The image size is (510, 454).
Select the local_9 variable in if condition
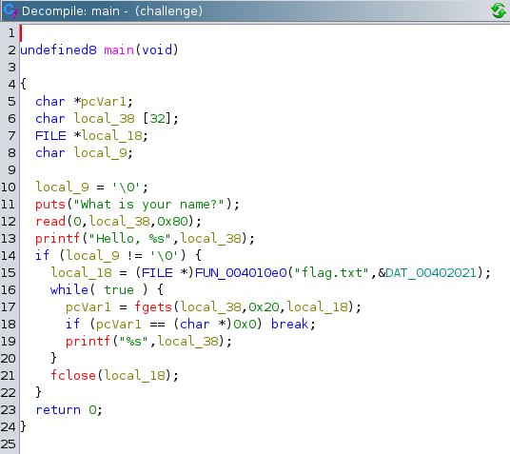pos(92,255)
